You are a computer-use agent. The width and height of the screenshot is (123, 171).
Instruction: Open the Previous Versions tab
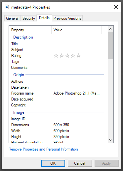(67, 18)
